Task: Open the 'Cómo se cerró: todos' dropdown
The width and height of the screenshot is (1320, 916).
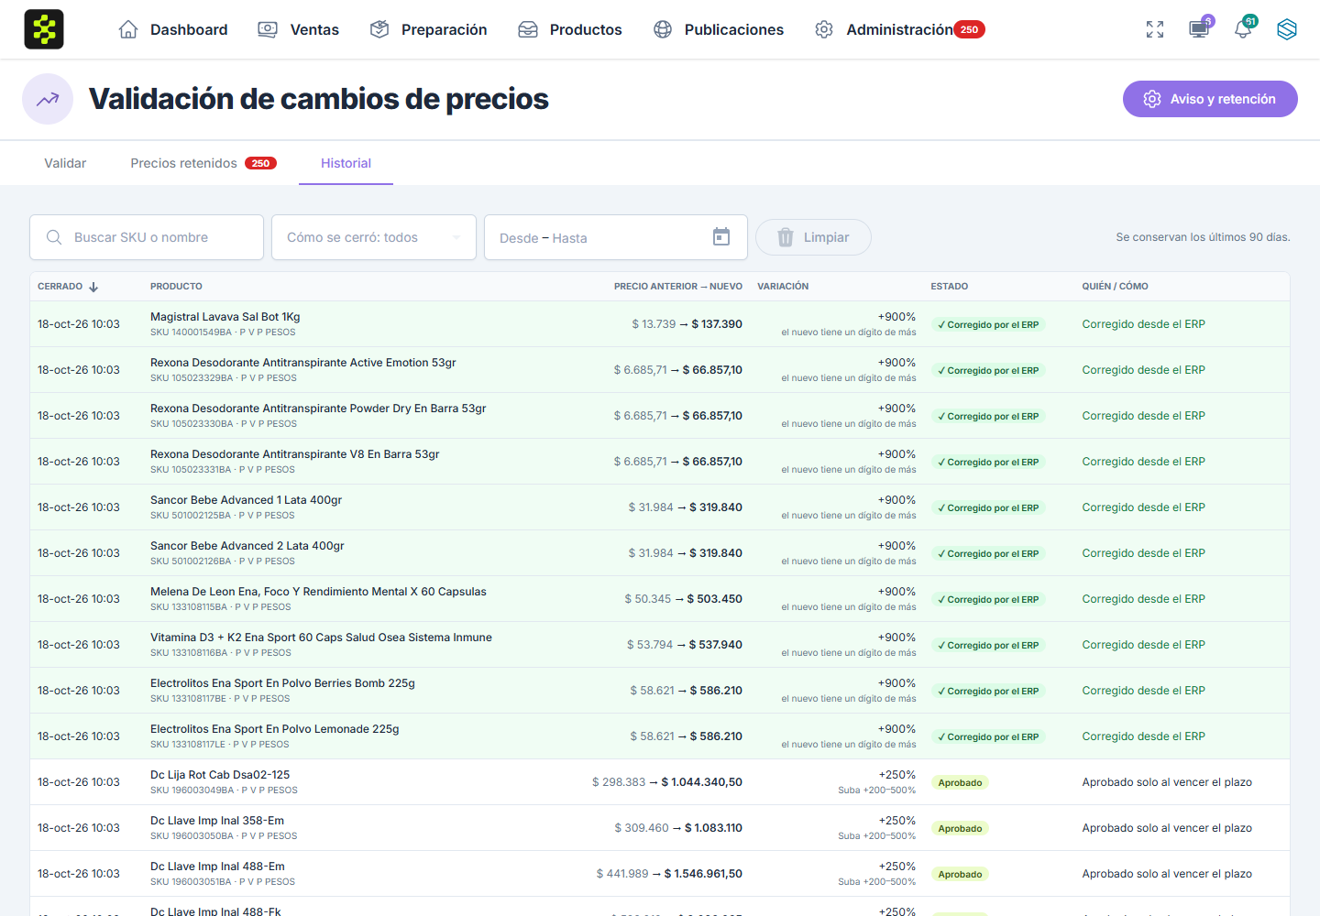Action: tap(374, 237)
